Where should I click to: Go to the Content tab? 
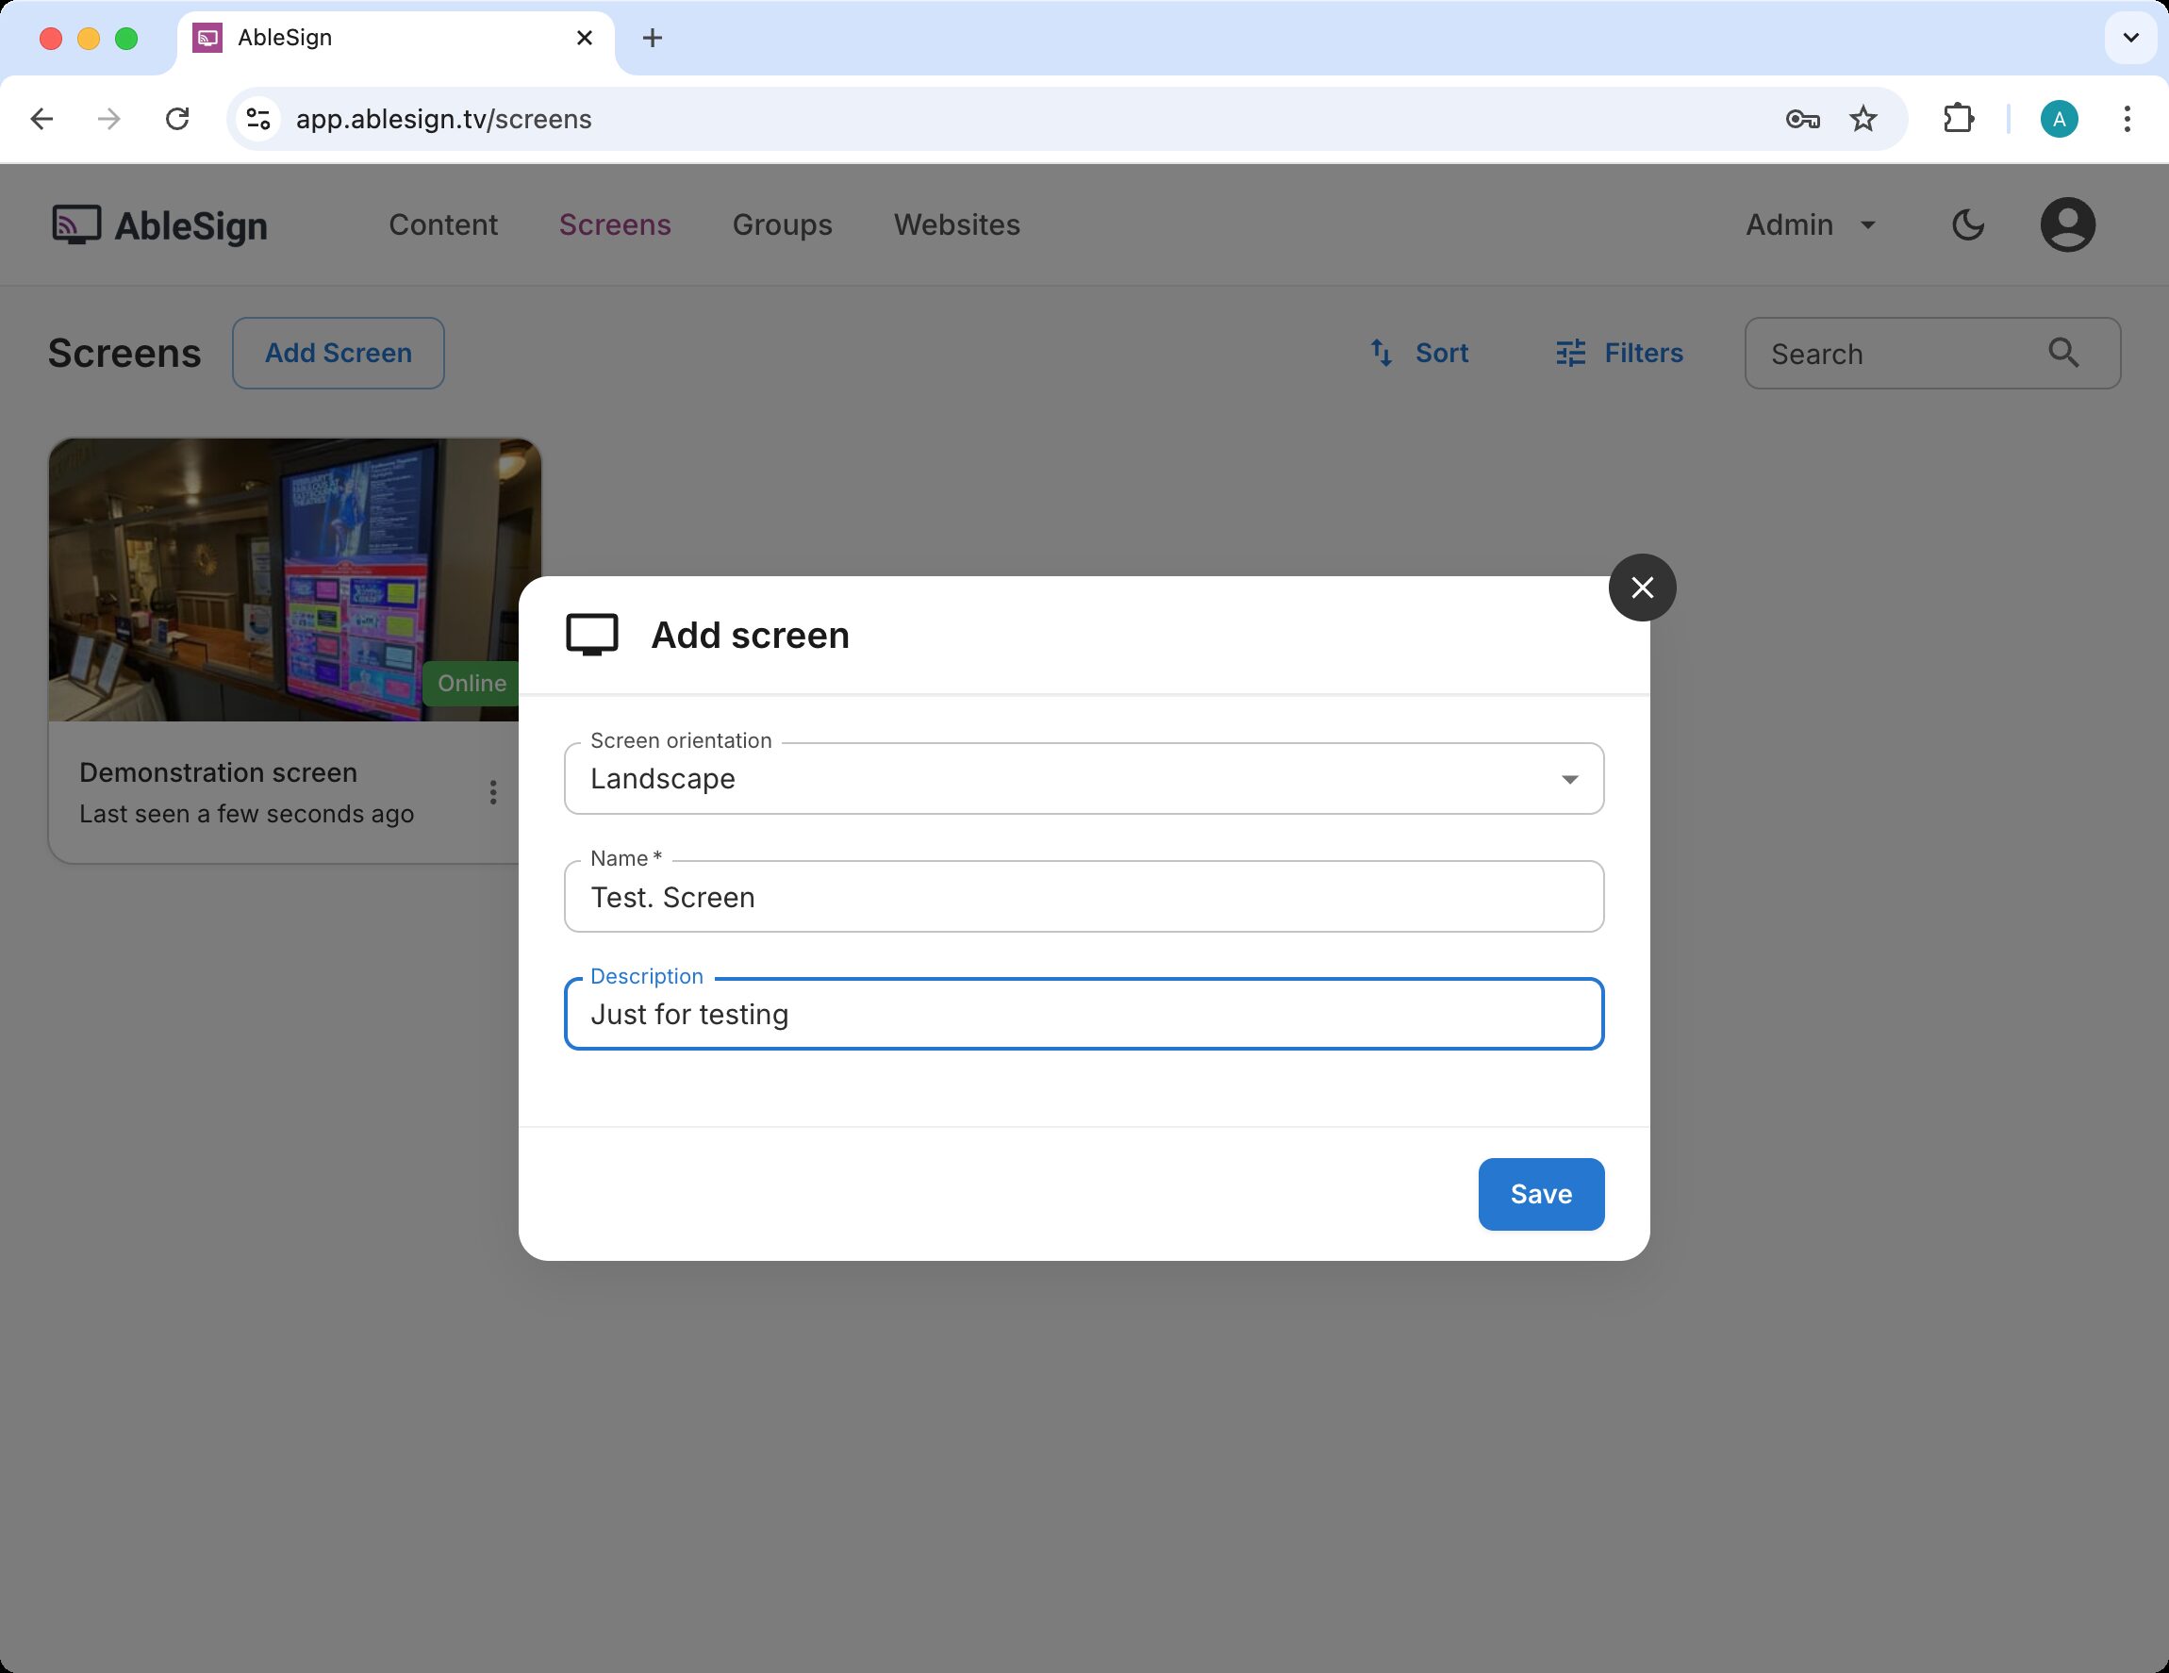click(443, 225)
